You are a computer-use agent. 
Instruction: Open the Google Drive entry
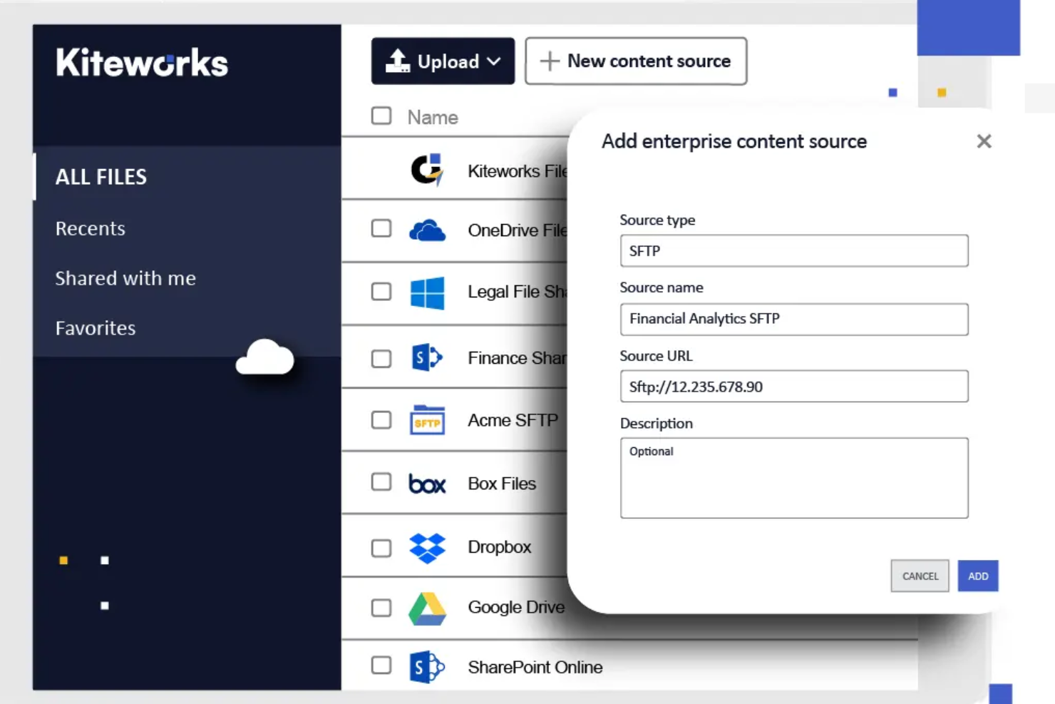pyautogui.click(x=516, y=607)
